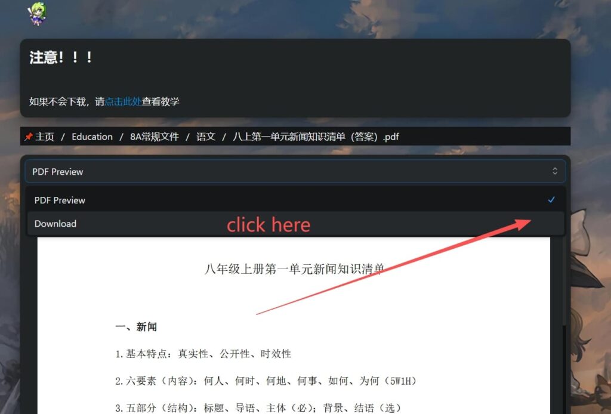Viewport: 611px width, 414px height.
Task: Collapse the PDF Preview dropdown selector
Action: point(295,171)
